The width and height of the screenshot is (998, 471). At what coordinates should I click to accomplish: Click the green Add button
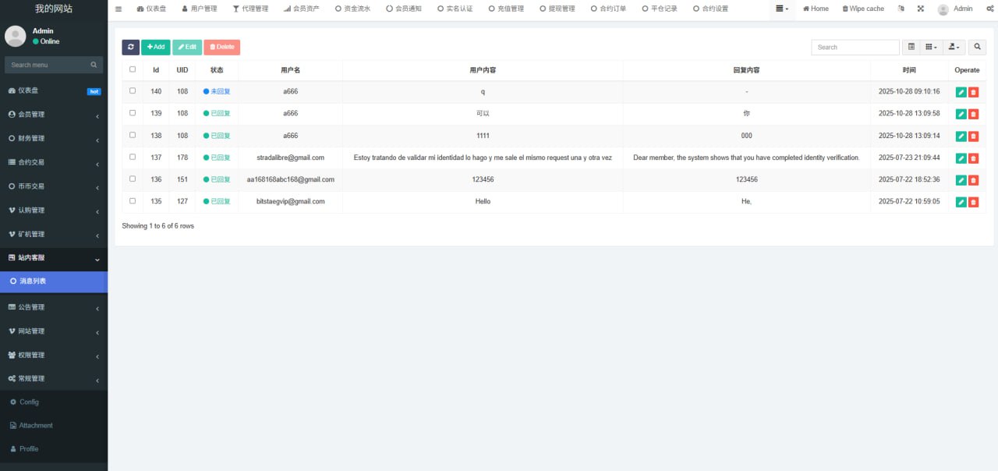(155, 47)
